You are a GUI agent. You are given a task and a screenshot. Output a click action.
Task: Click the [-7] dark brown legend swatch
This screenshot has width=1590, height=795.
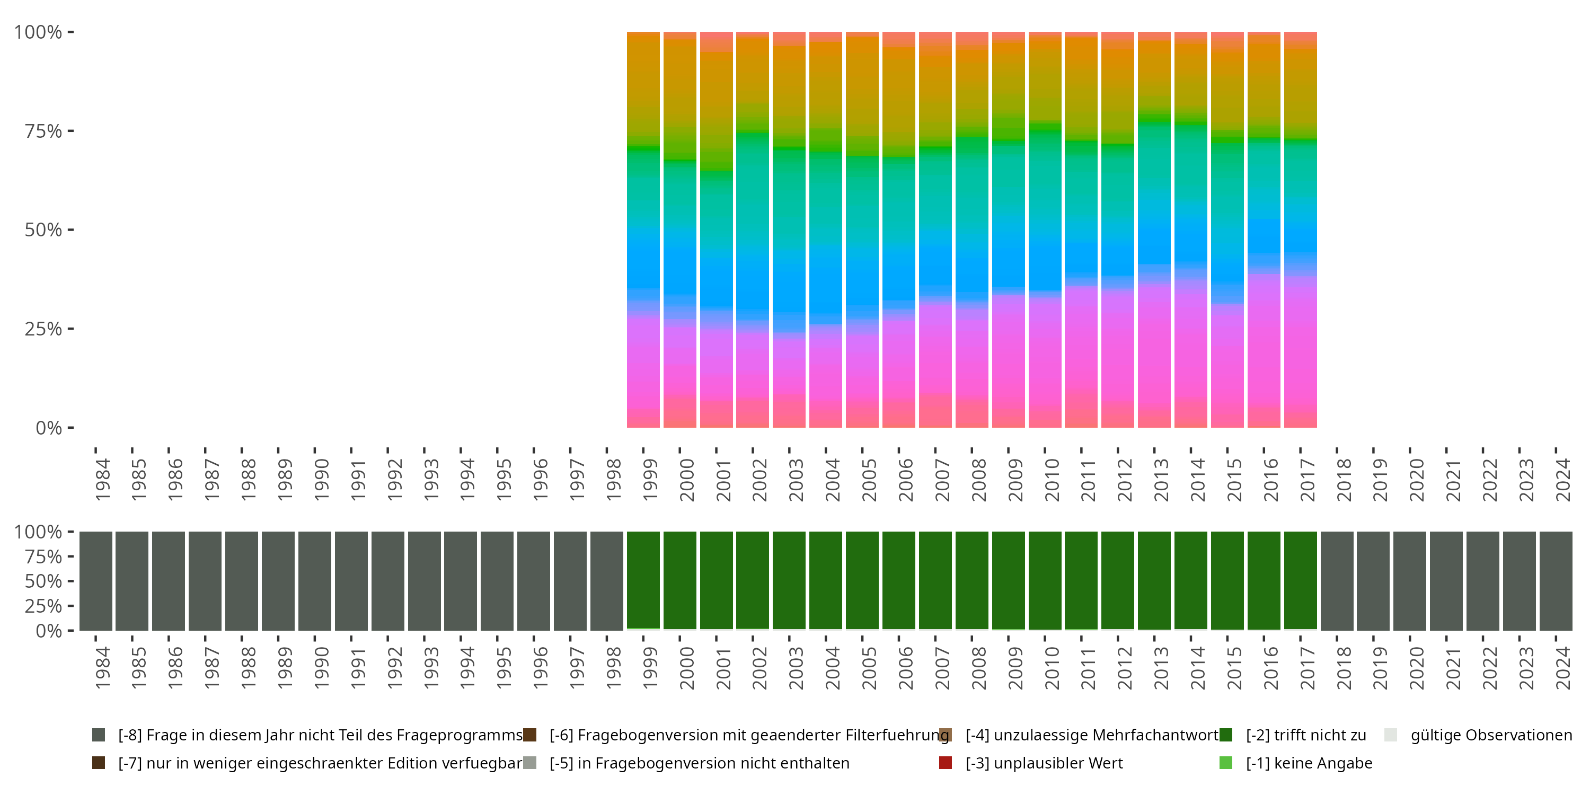[98, 763]
